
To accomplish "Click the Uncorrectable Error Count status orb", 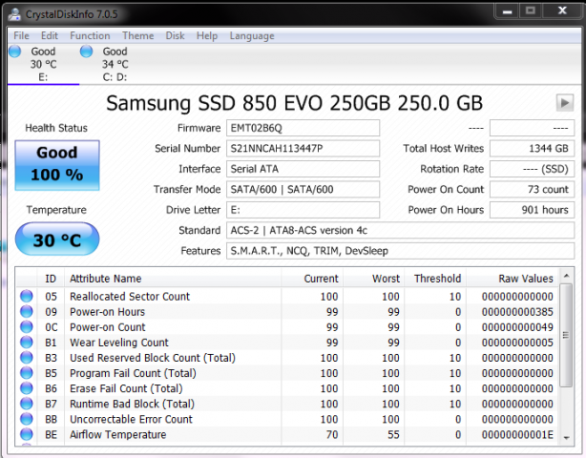I will pyautogui.click(x=27, y=419).
